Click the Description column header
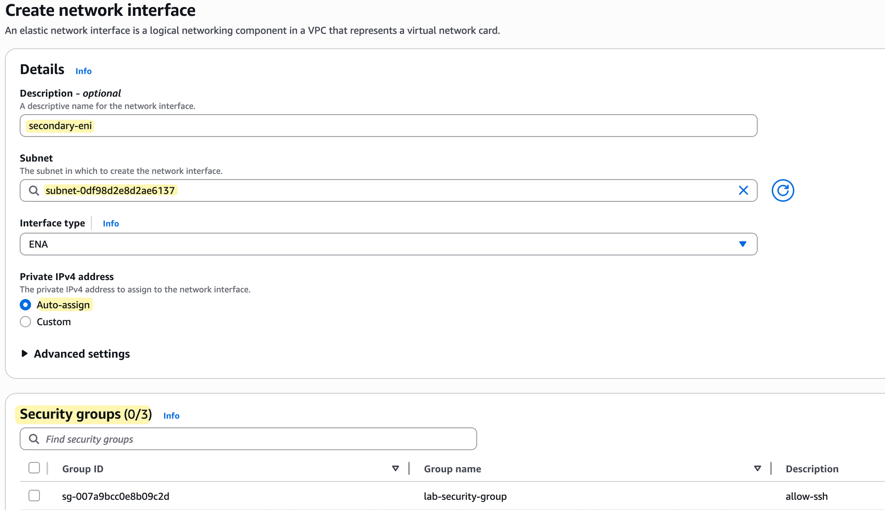885x510 pixels. tap(812, 469)
